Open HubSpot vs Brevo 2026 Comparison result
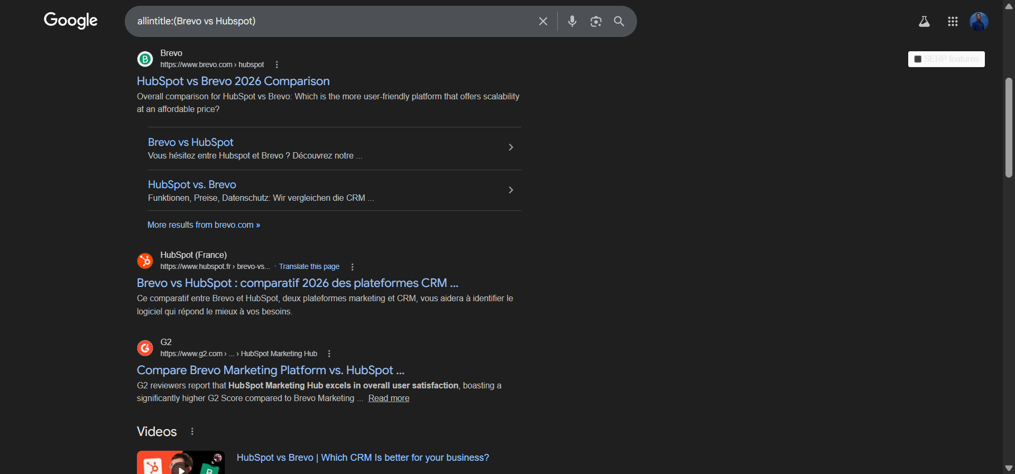Screen dimensions: 1015x474 tap(233, 81)
